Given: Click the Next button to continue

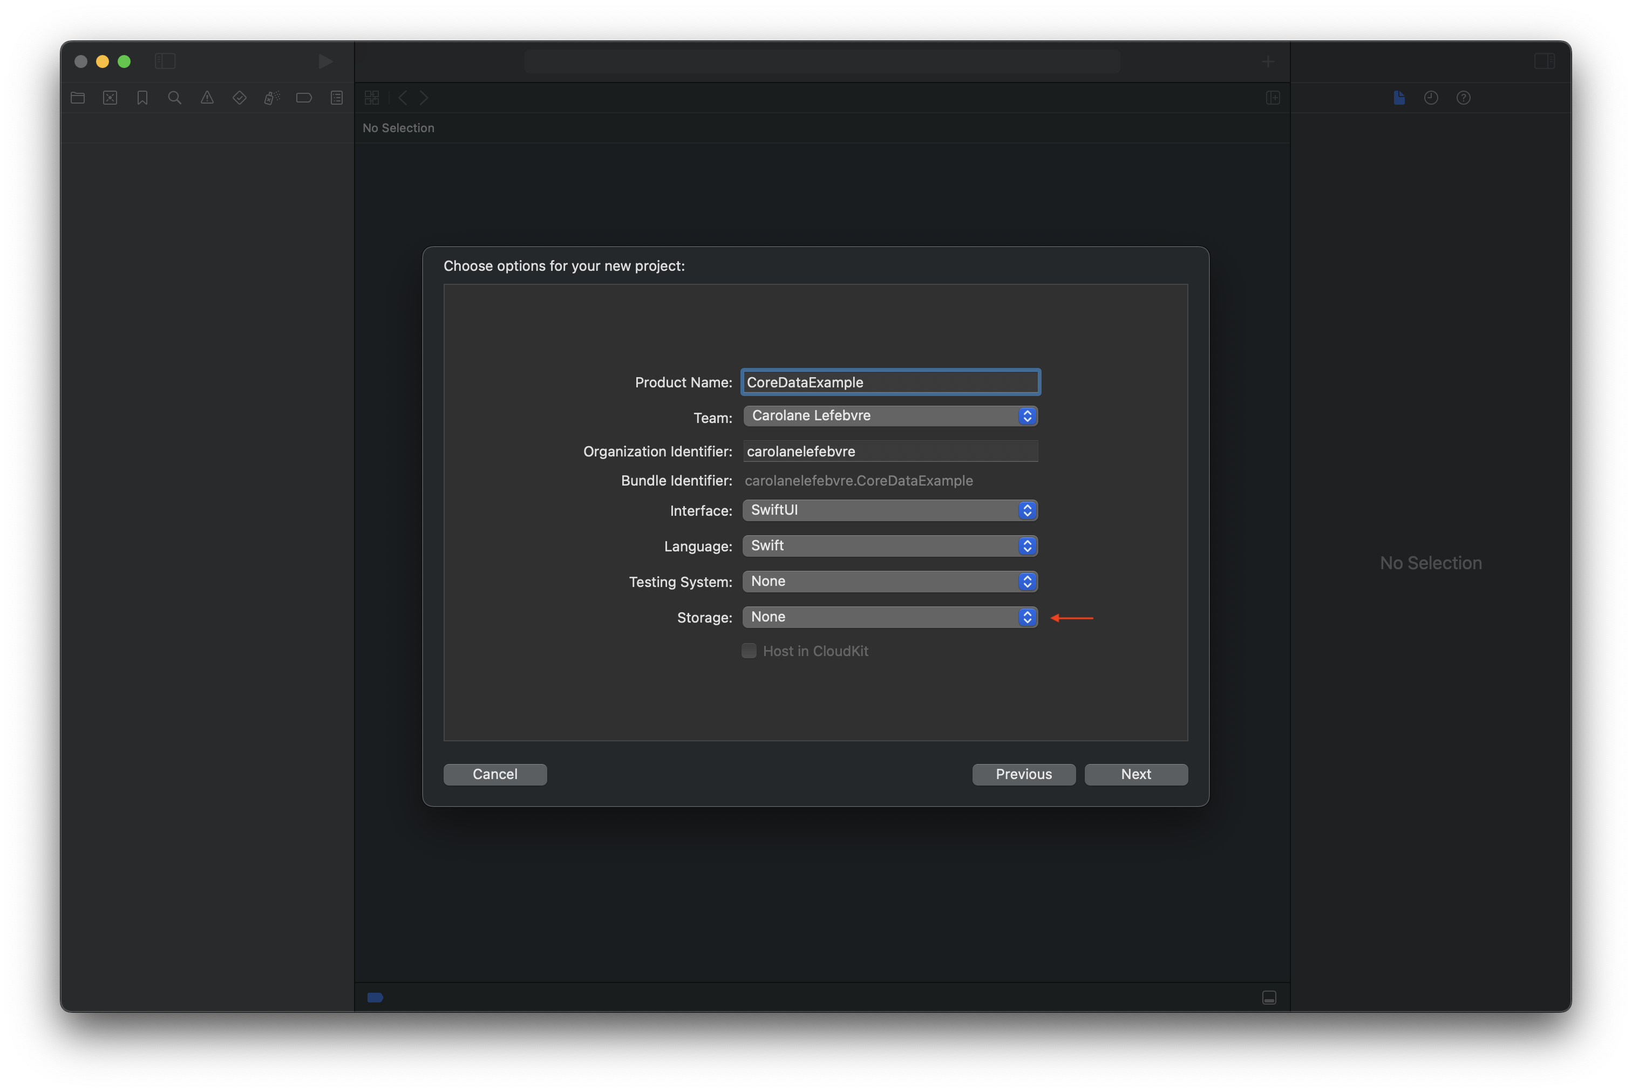Looking at the screenshot, I should pos(1136,774).
